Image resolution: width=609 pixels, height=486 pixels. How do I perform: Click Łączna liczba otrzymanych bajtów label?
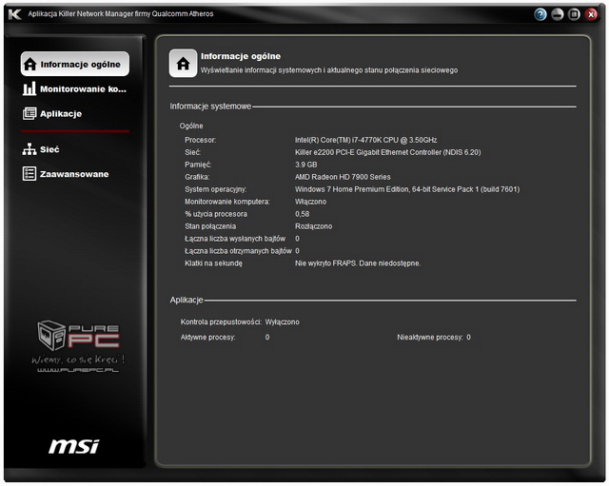click(x=238, y=251)
